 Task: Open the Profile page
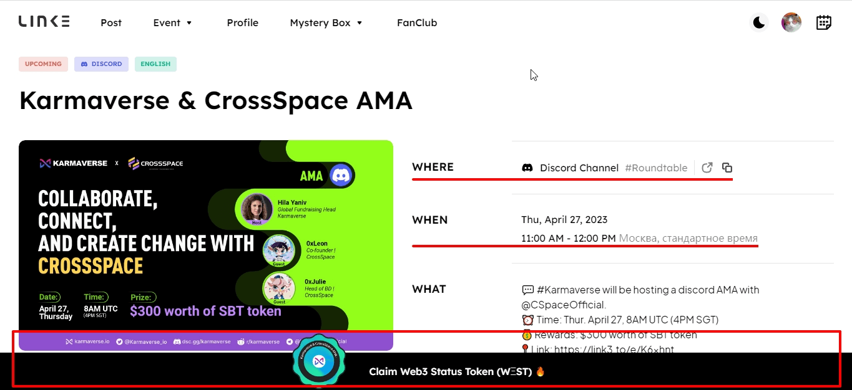pos(242,23)
